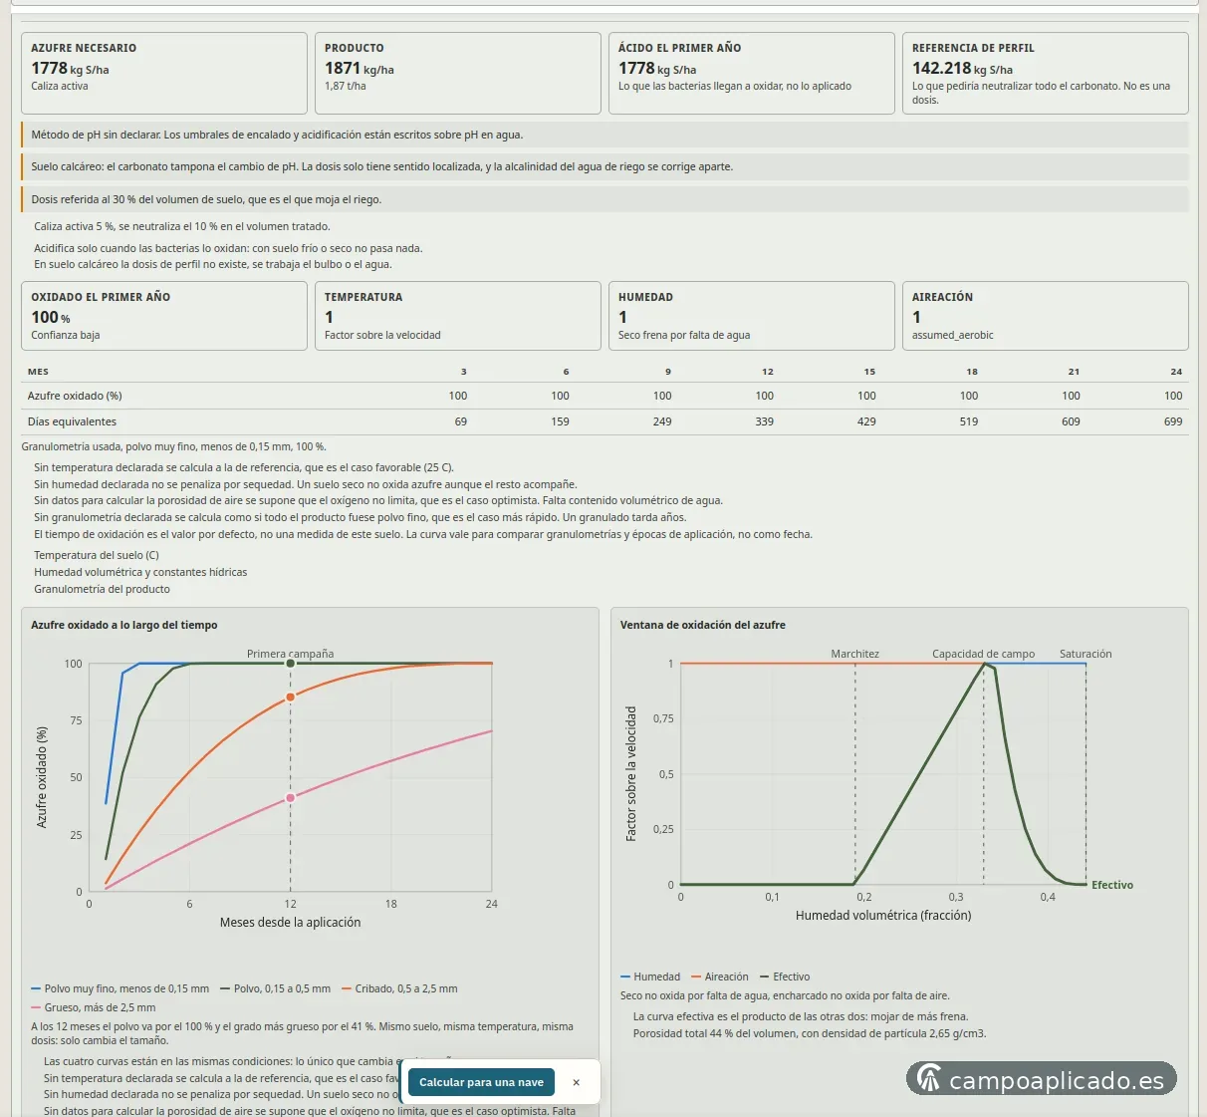1207x1117 pixels.
Task: Click the "Dosis referida al 30 %" notice
Action: 604,199
